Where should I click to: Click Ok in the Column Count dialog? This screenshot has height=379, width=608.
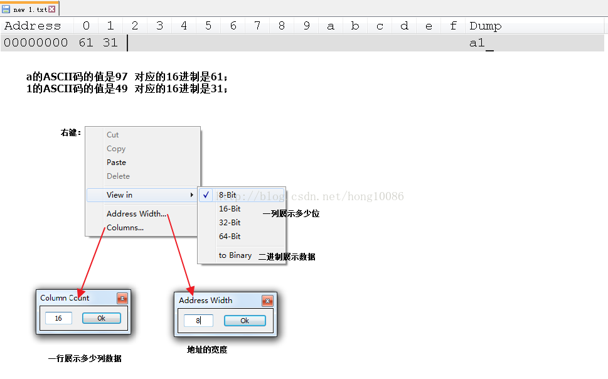(101, 318)
